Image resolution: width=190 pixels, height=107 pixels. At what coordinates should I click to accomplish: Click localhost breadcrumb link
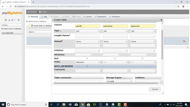[32, 12]
